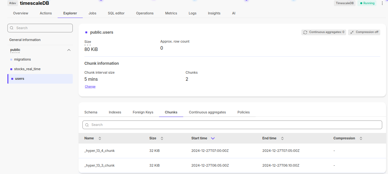Sort chunks by Name column
Image resolution: width=388 pixels, height=174 pixels.
pyautogui.click(x=100, y=138)
